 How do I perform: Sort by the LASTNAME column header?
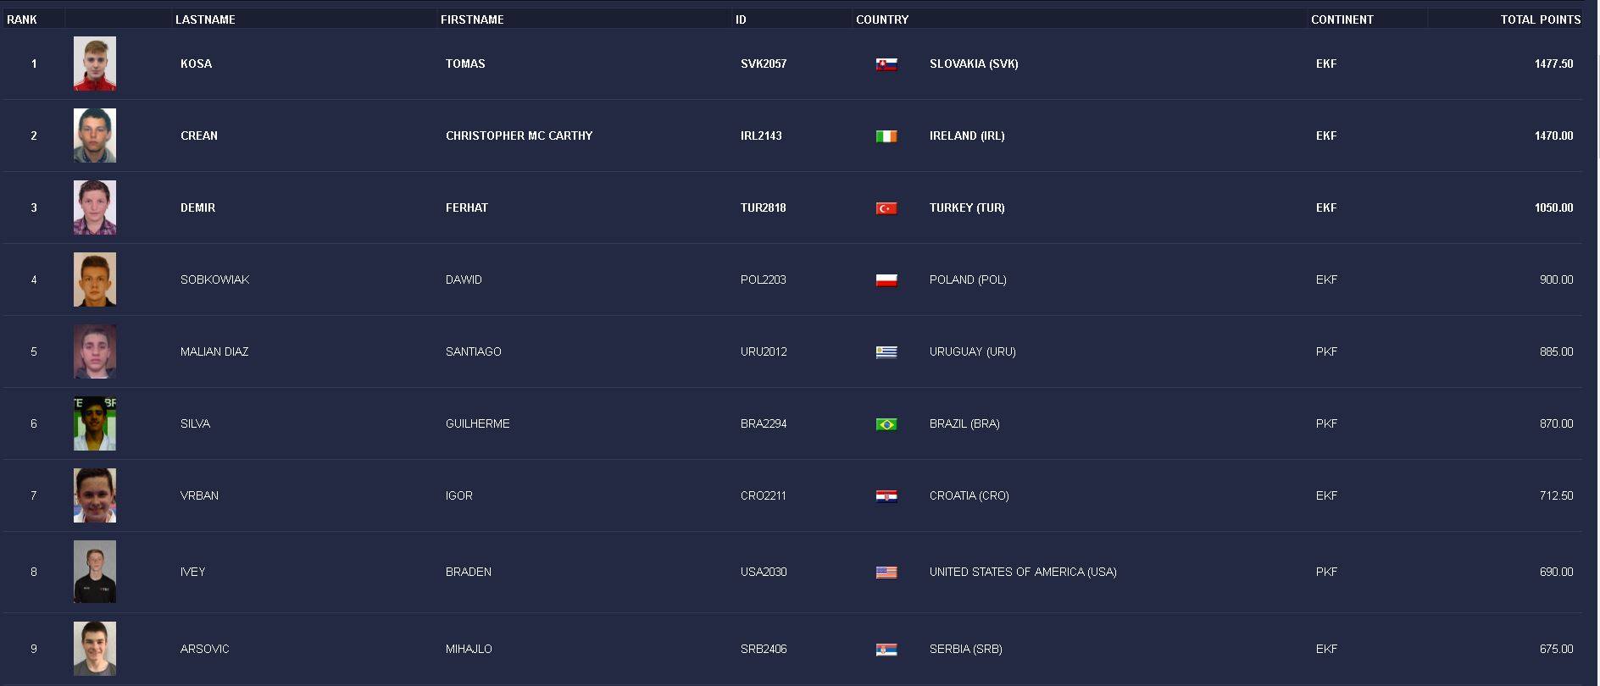pyautogui.click(x=205, y=19)
